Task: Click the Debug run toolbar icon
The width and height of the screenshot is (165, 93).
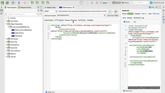Action: [x=92, y=3]
